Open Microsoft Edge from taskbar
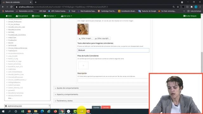The image size is (203, 114). point(42,111)
